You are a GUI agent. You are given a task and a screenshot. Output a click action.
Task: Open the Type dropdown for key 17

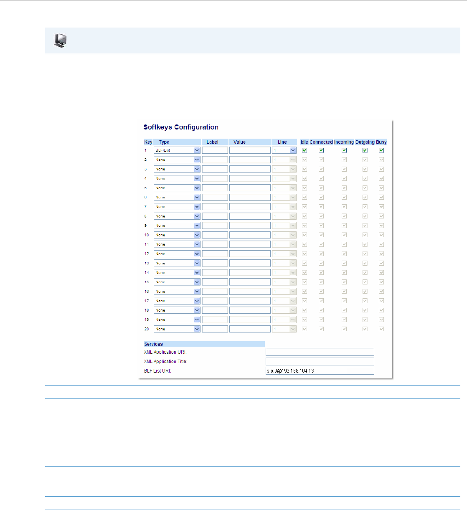click(x=177, y=301)
